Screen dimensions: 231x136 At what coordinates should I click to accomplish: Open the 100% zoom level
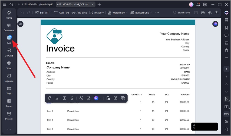point(226,114)
